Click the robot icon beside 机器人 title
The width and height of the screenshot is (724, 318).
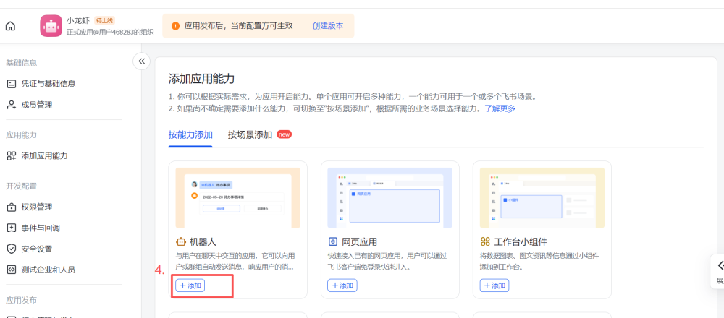(x=180, y=241)
